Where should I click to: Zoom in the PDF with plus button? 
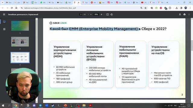pyautogui.click(x=101, y=14)
